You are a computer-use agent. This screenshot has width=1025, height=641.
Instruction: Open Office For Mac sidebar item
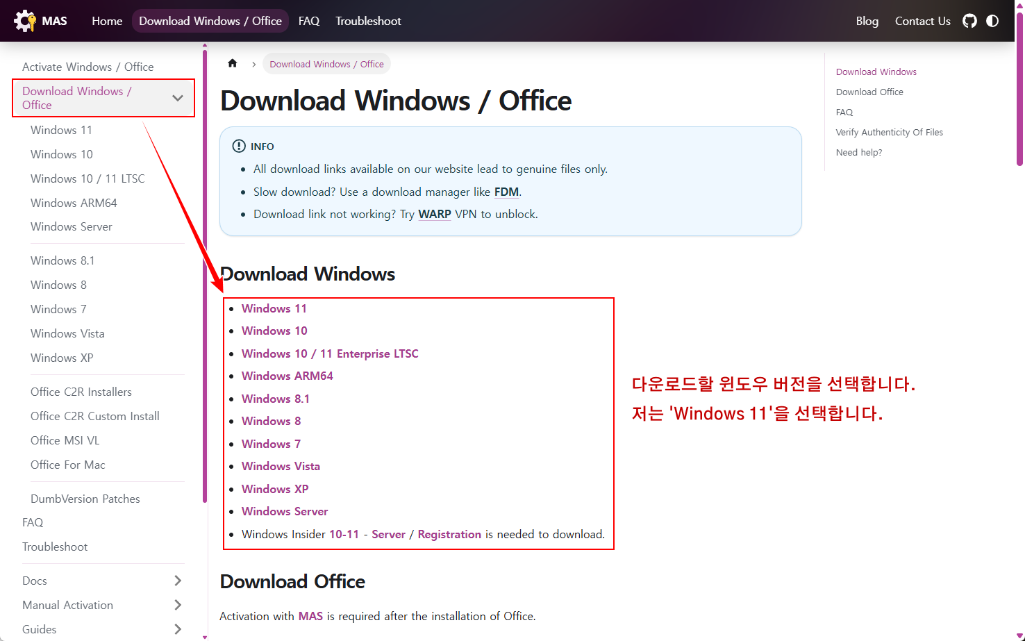tap(68, 465)
